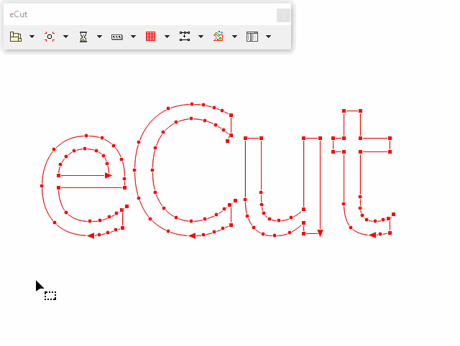Viewport: 460px width, 346px height.
Task: Click the red corner-marks circle icon
Action: [x=50, y=37]
